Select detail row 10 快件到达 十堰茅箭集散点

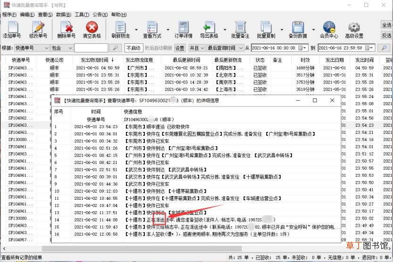click(196, 191)
